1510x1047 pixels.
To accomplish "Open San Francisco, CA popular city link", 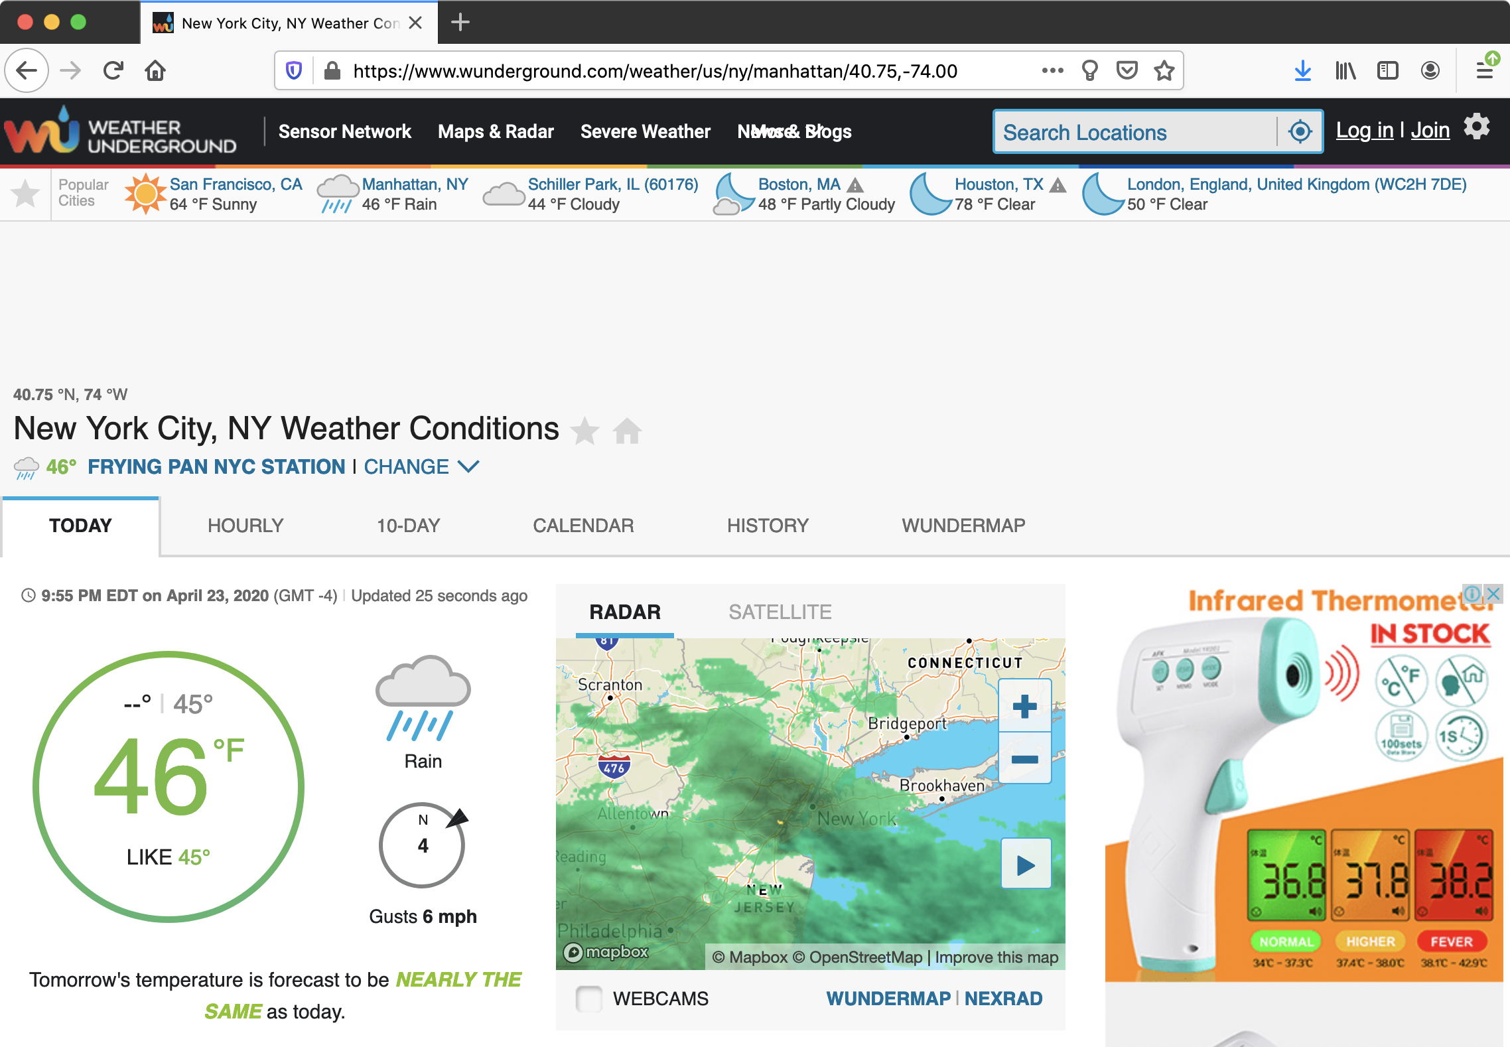I will point(236,184).
